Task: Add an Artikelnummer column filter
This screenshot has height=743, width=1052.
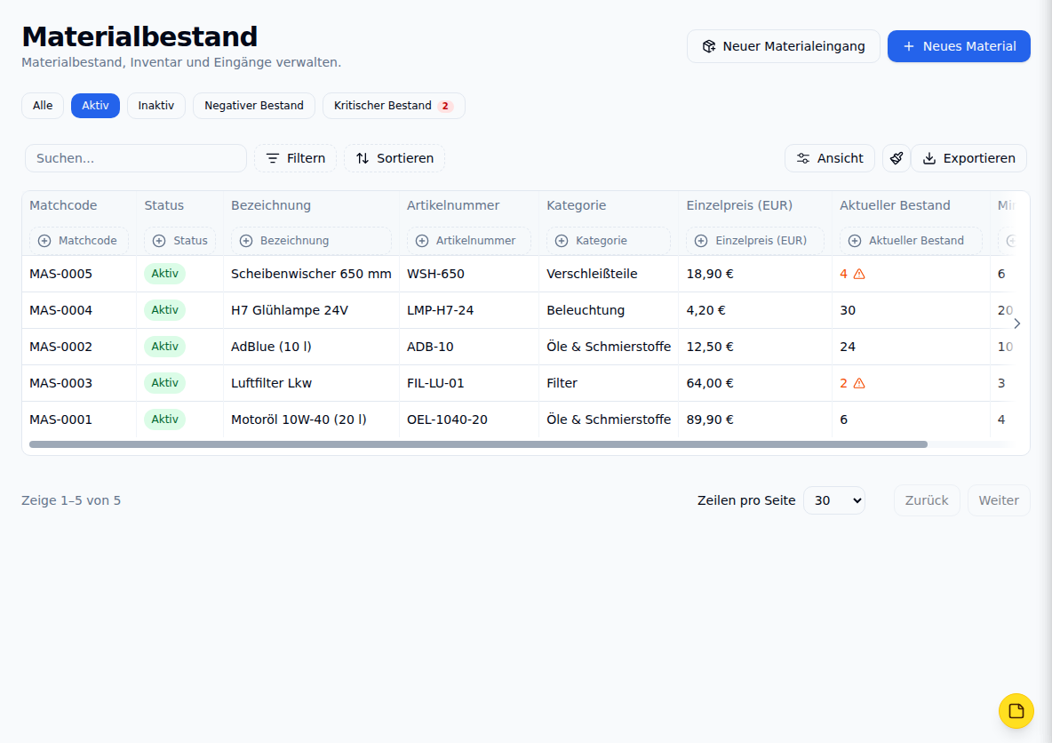Action: tap(468, 240)
